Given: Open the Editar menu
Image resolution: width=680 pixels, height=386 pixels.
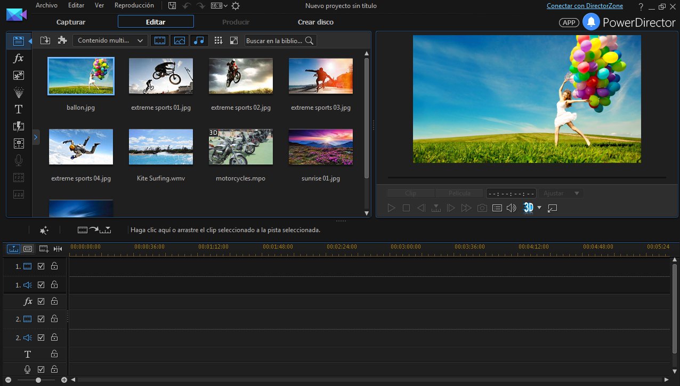Looking at the screenshot, I should point(76,5).
